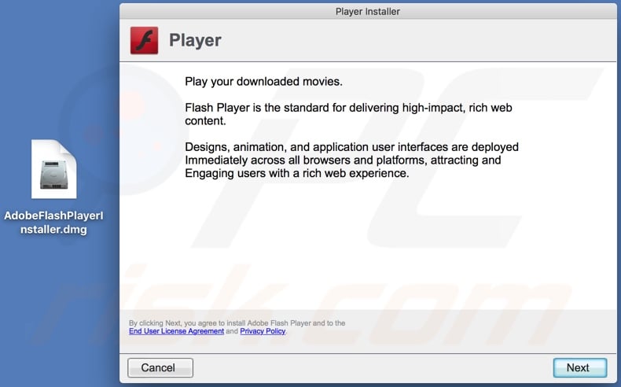Screen dimensions: 621x387
Task: Select the AdobeFlashPlayerInstaller.dmg disk image icon
Action: pyautogui.click(x=54, y=169)
